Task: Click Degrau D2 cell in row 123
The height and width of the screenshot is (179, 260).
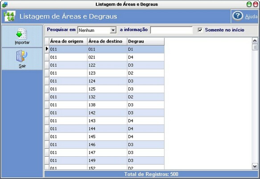Action: [146, 73]
